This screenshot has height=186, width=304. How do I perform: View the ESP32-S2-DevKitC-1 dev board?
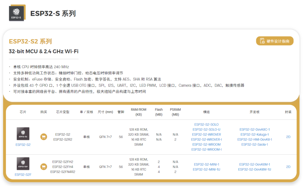[x=254, y=130]
